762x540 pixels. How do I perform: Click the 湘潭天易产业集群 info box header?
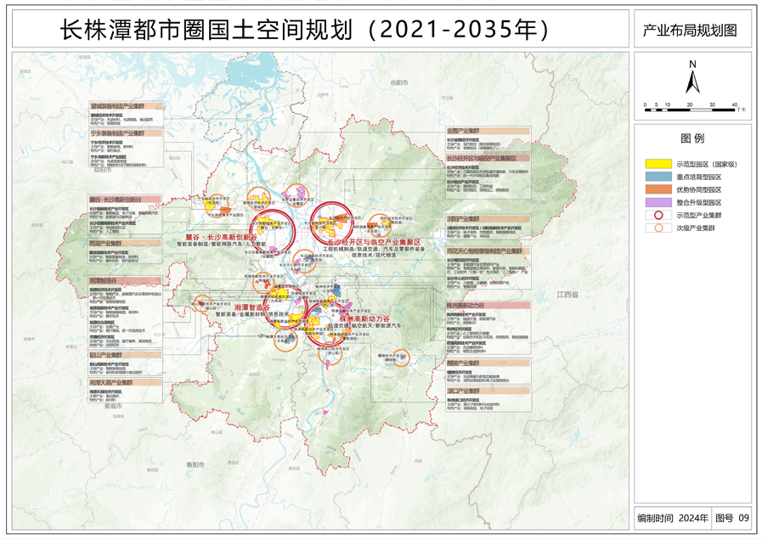pyautogui.click(x=125, y=383)
